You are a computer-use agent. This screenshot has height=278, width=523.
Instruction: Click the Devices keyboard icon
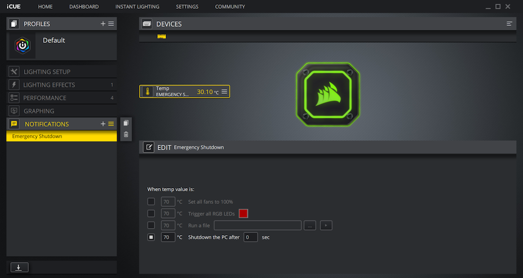(x=147, y=24)
